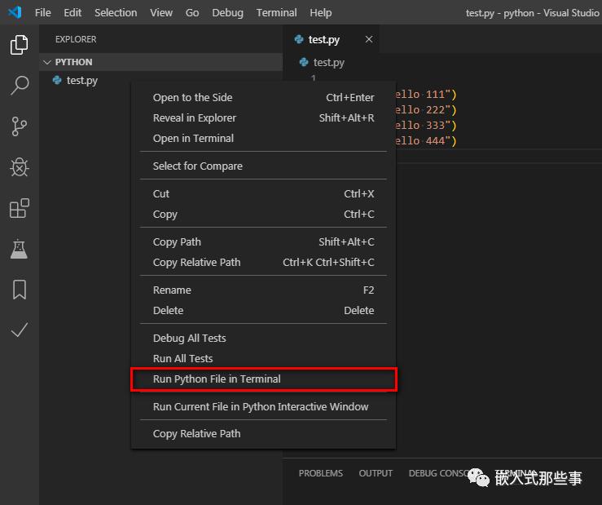The width and height of the screenshot is (602, 505).
Task: Open the Source Control branch icon
Action: pos(20,126)
